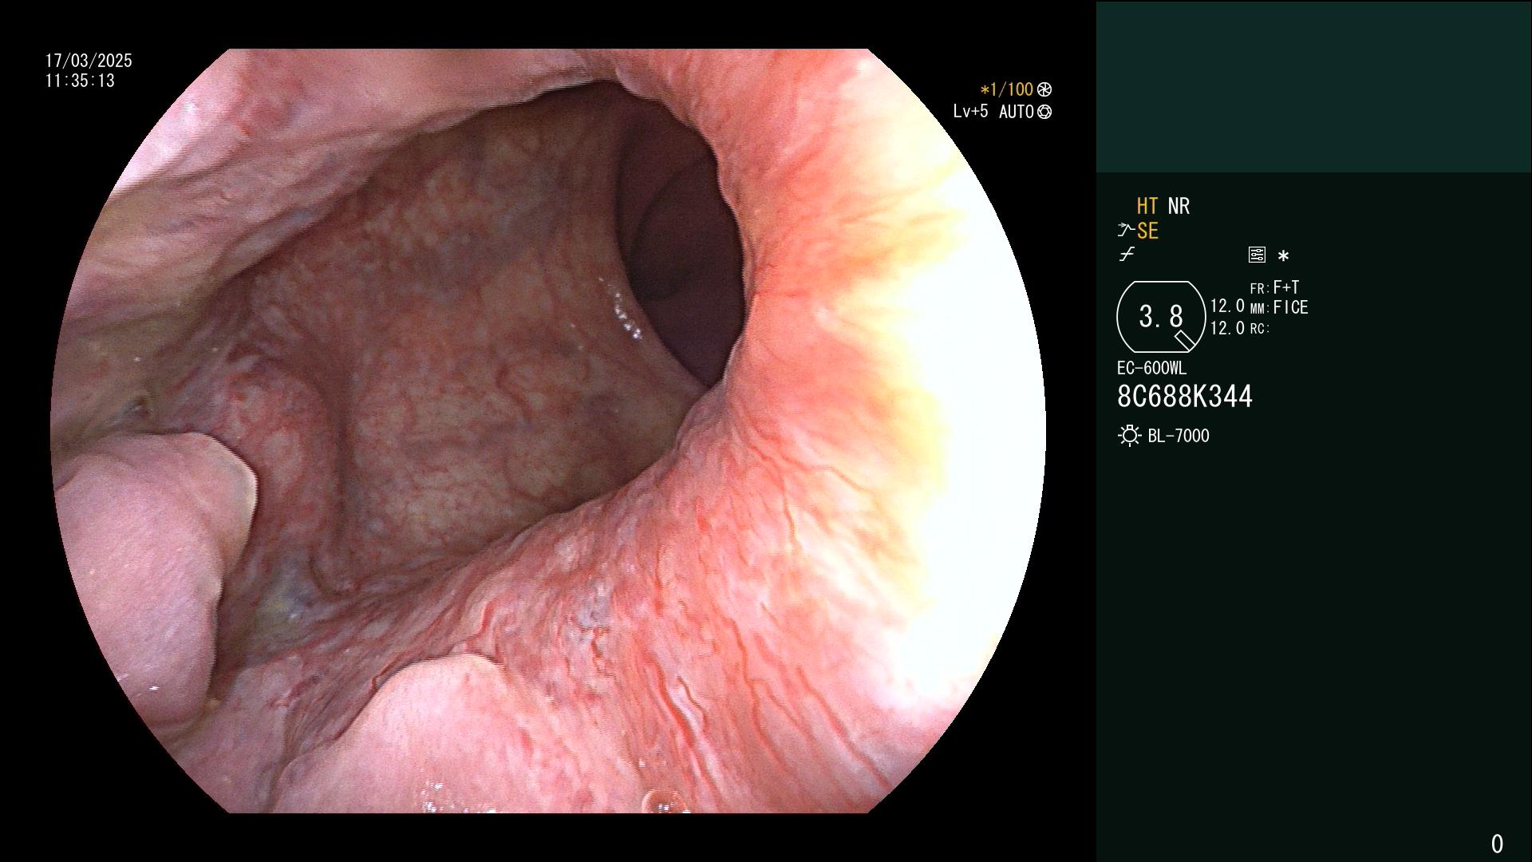Click the iris icon beside AUTO
The image size is (1532, 862).
[x=1044, y=113]
